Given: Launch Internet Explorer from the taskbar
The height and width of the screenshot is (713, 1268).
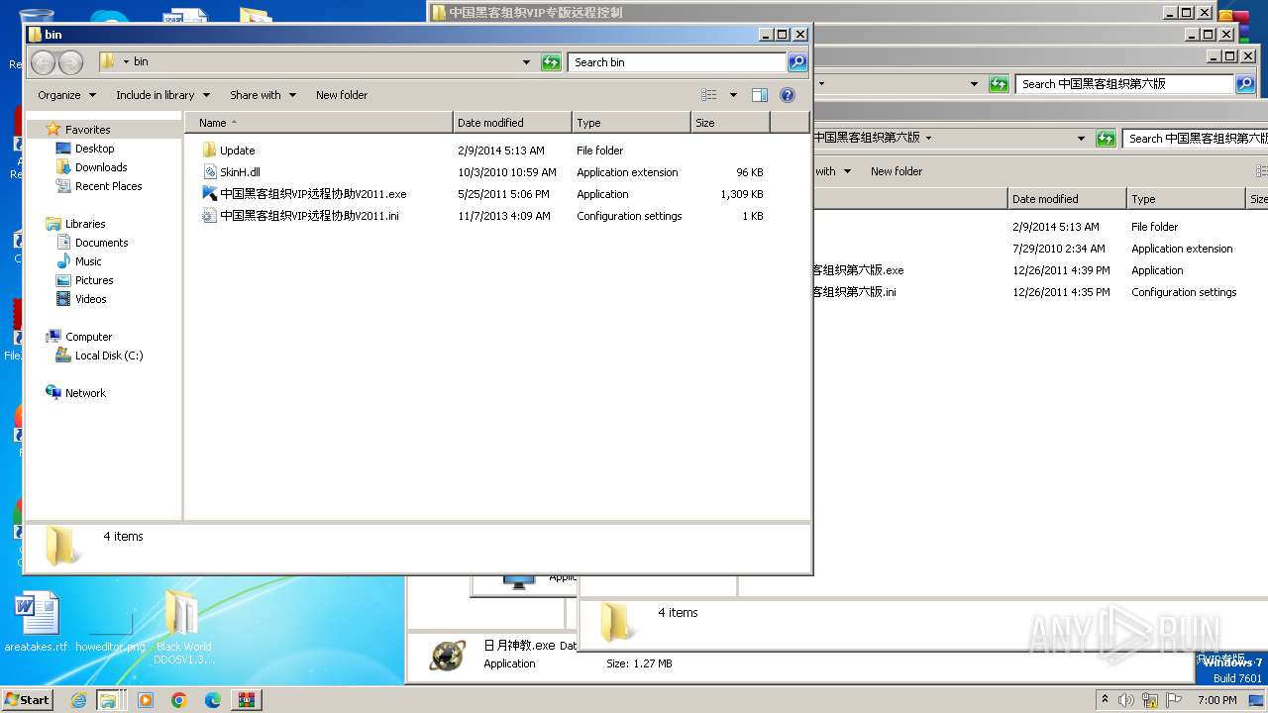Looking at the screenshot, I should 78,700.
